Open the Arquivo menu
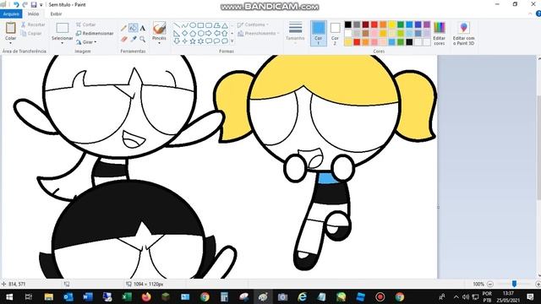 tap(11, 14)
